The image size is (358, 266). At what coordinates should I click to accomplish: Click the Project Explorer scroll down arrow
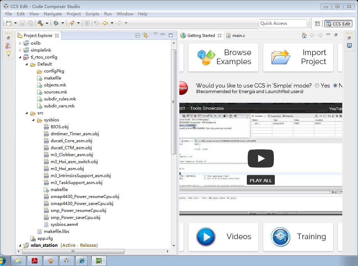tap(174, 245)
